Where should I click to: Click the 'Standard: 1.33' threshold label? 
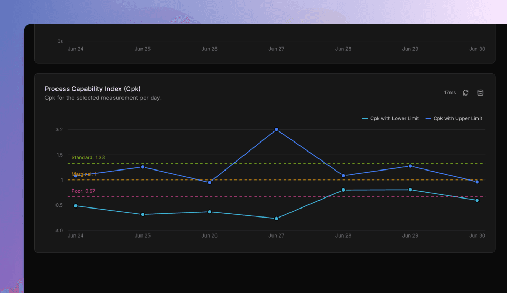(x=88, y=157)
